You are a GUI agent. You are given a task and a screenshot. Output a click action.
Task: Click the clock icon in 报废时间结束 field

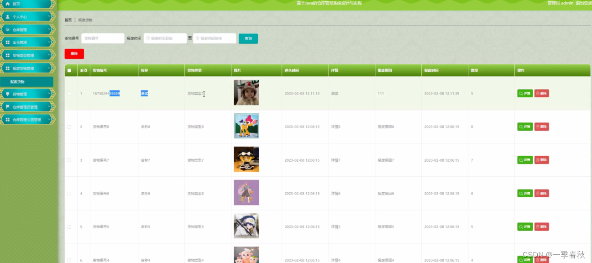pyautogui.click(x=198, y=38)
